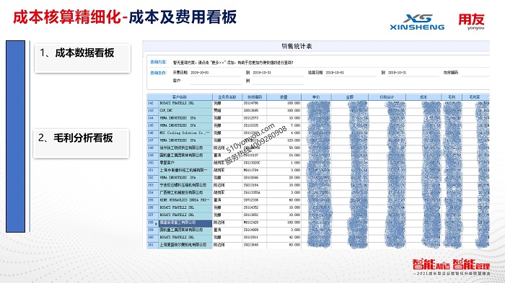The width and height of the screenshot is (505, 283).
Task: Click the 业务员名称 column header
Action: point(227,96)
